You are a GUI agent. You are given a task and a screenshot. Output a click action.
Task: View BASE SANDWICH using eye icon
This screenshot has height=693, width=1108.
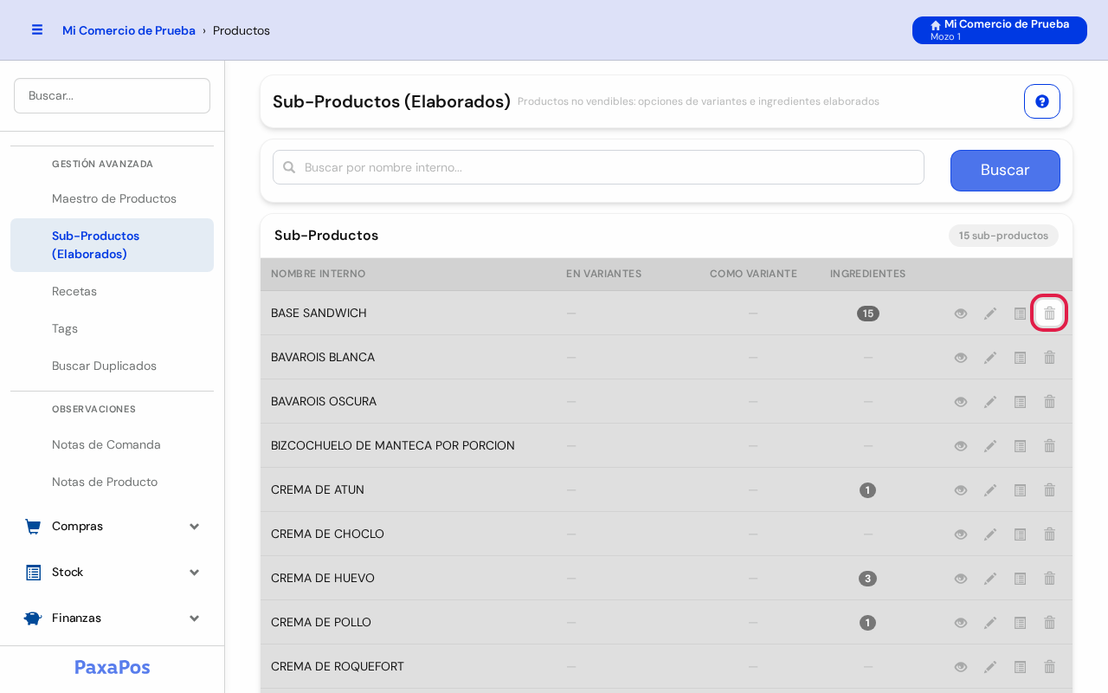point(961,314)
